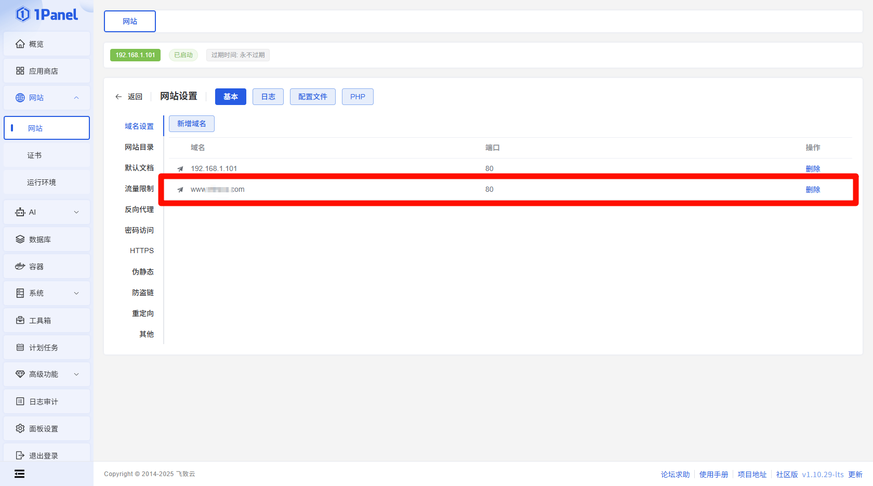Click the arrow icon in the www .com domain row
The image size is (873, 486).
[x=180, y=190]
